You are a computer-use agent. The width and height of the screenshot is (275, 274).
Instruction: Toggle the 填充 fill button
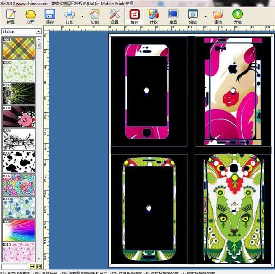click(x=134, y=16)
